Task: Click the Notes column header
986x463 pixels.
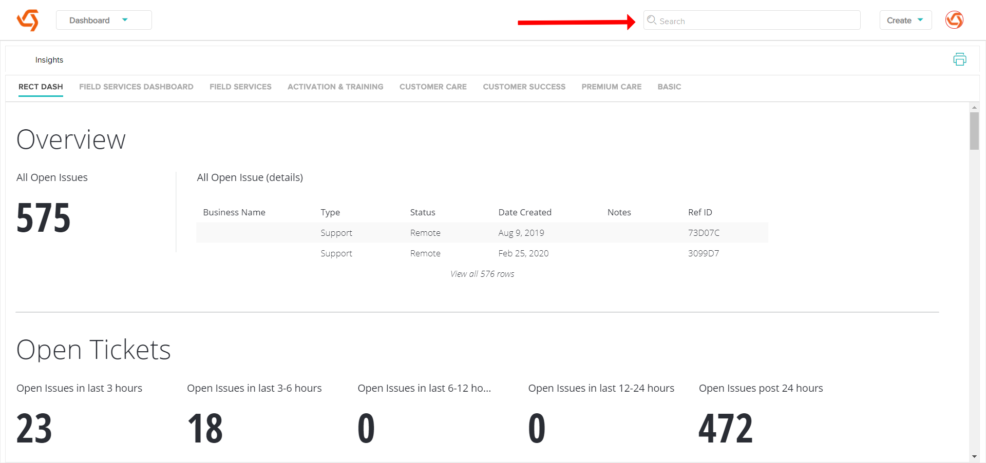Action: pos(619,212)
